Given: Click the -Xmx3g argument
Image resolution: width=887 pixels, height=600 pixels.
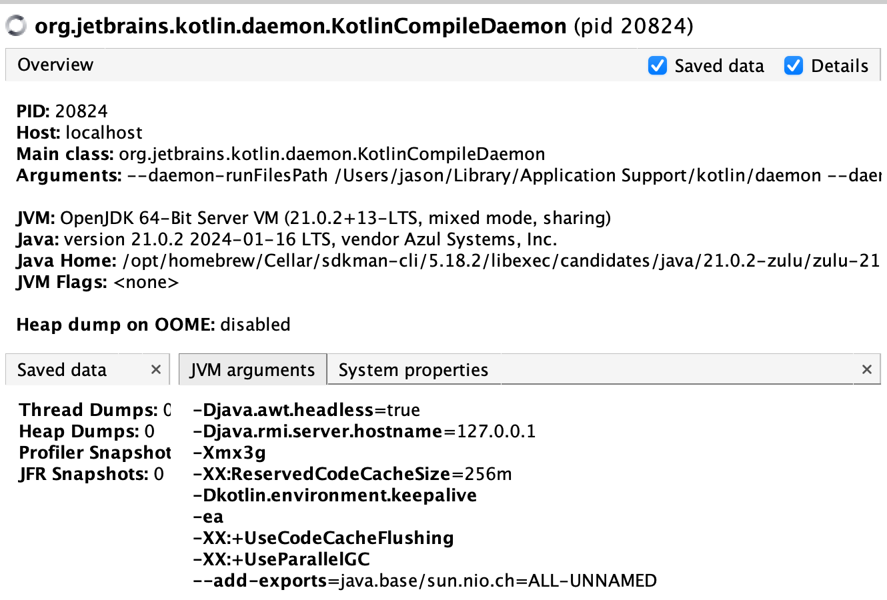Looking at the screenshot, I should tap(229, 453).
